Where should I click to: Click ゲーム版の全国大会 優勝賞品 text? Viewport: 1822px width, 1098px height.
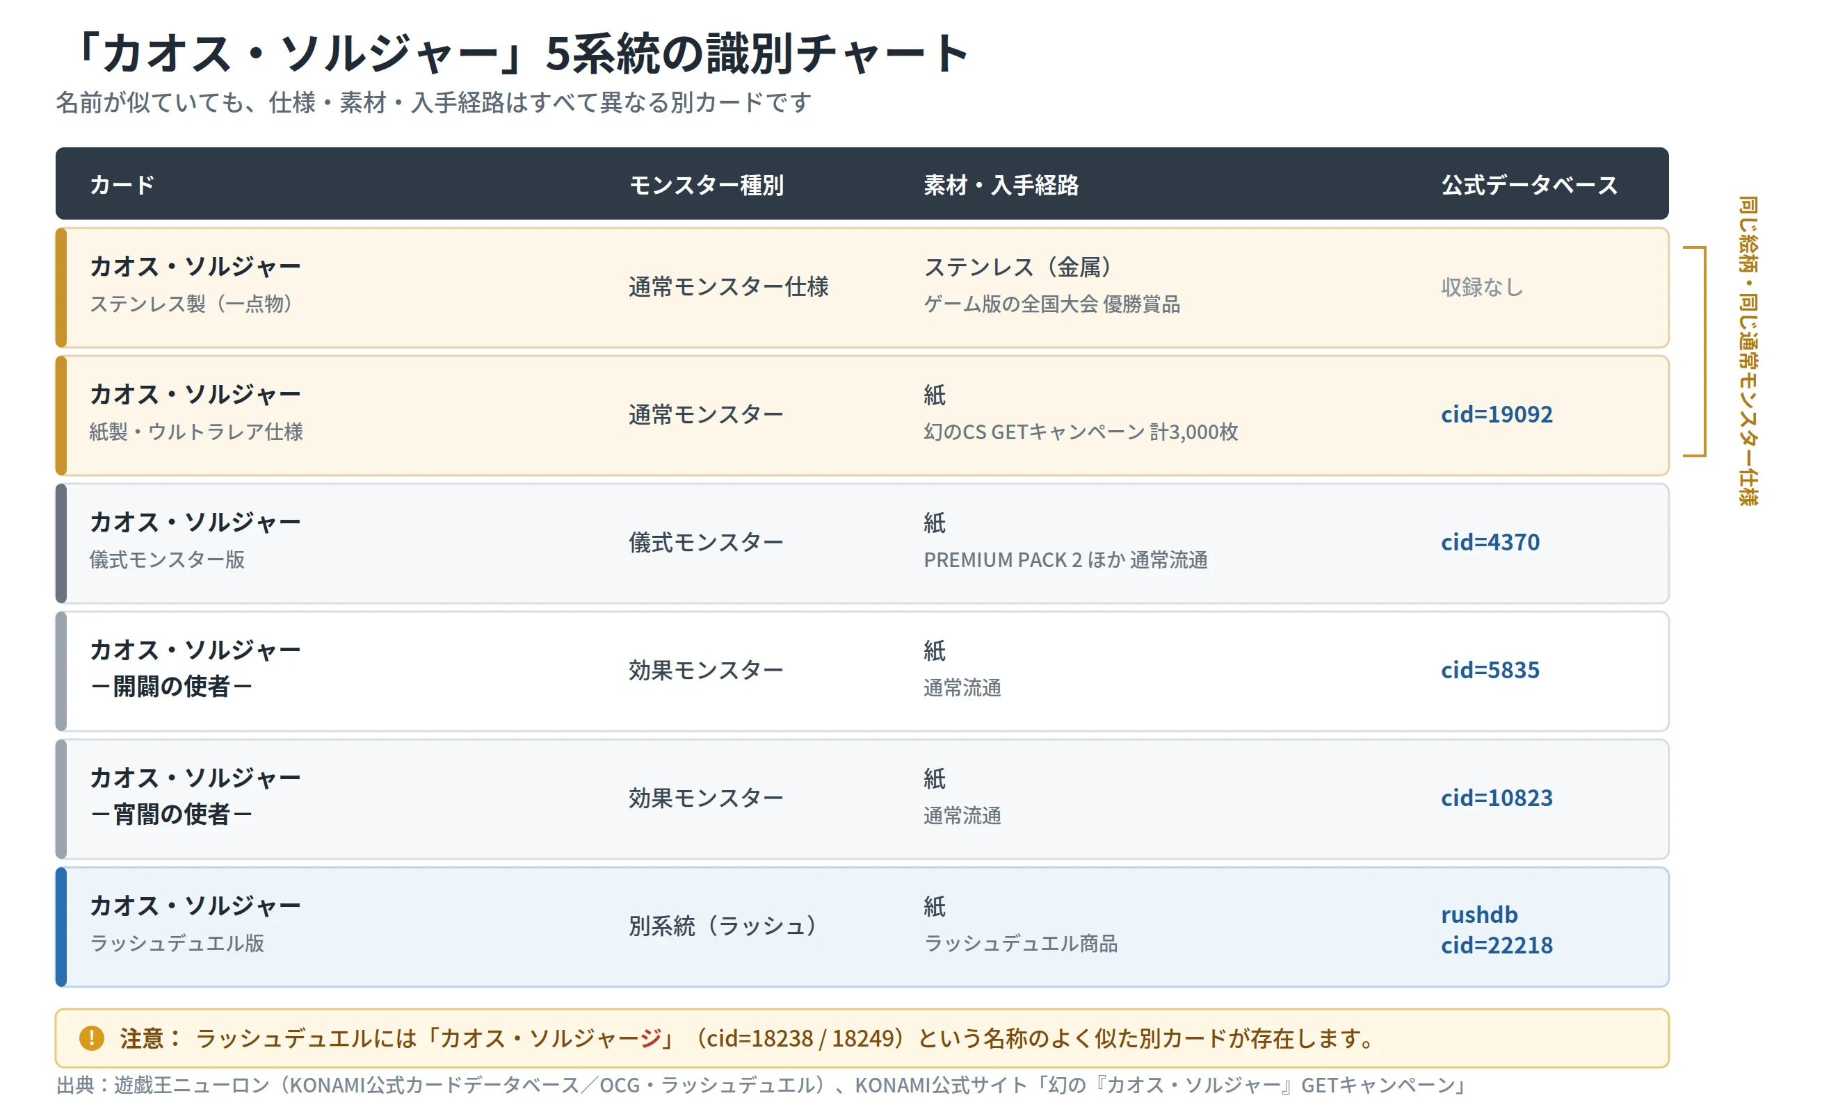coord(1051,304)
